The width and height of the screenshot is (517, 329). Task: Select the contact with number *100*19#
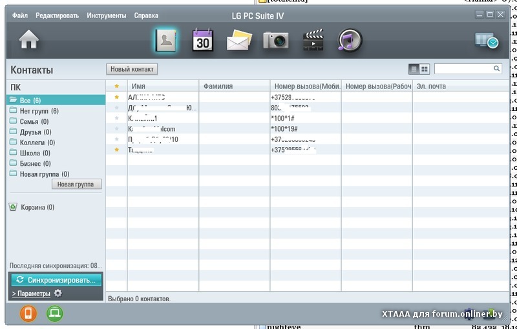pos(308,128)
